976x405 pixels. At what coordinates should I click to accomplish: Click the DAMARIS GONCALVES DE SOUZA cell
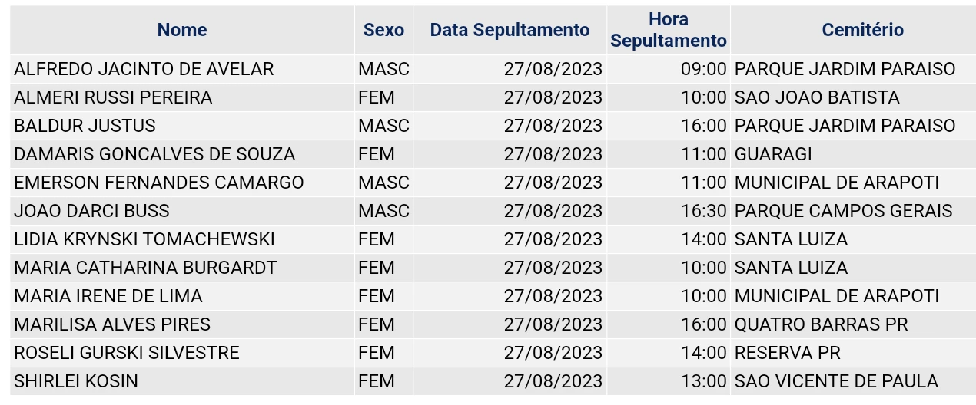(x=154, y=154)
